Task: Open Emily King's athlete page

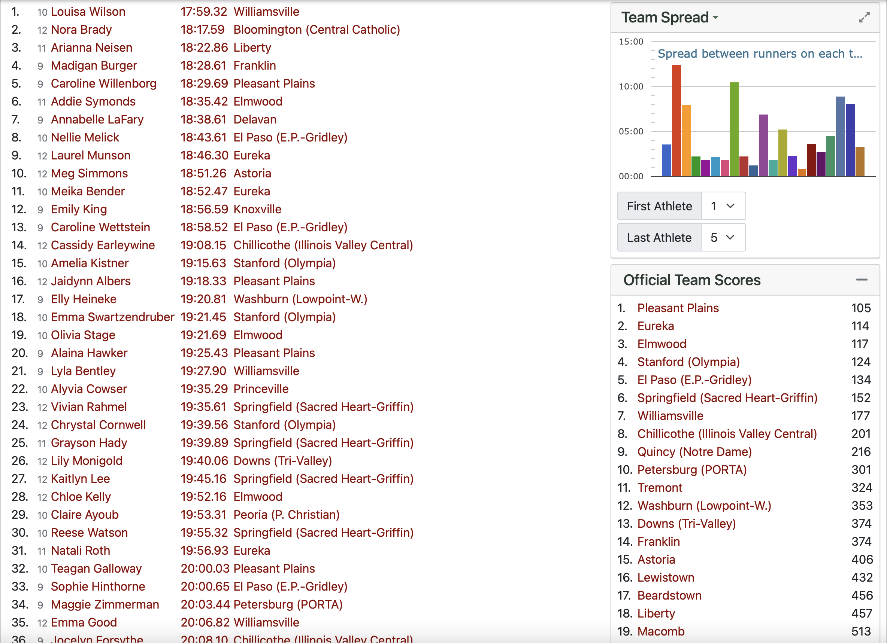Action: [79, 210]
